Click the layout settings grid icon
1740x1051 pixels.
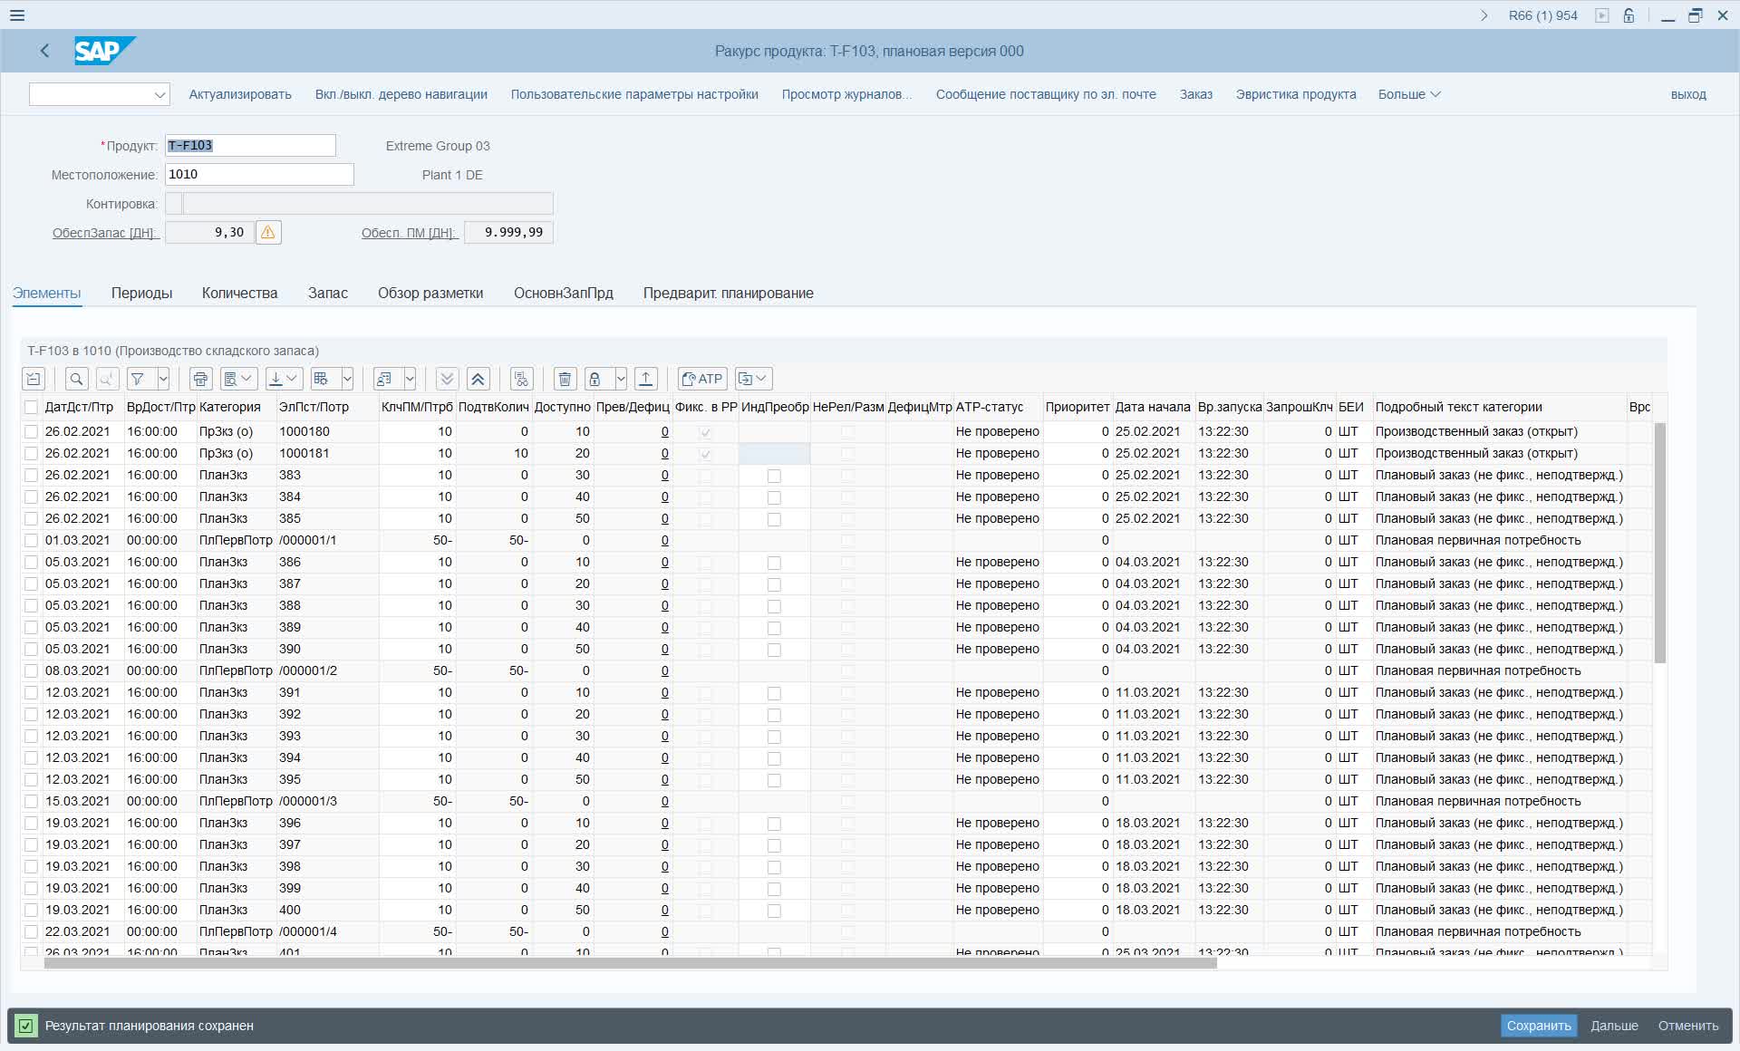click(x=322, y=379)
